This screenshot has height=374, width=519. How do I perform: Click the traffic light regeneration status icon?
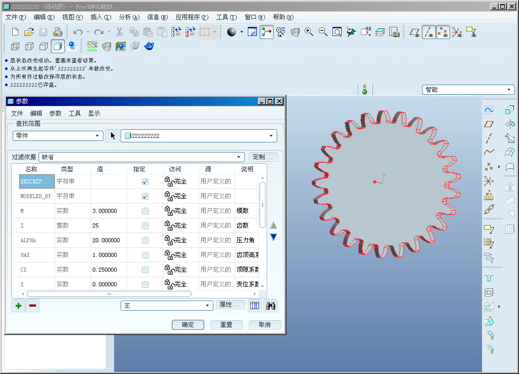(365, 89)
